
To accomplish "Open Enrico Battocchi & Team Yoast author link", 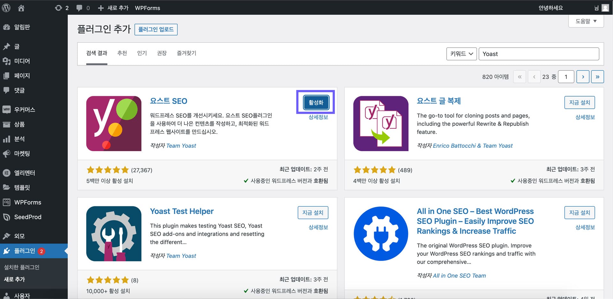I will [x=473, y=146].
